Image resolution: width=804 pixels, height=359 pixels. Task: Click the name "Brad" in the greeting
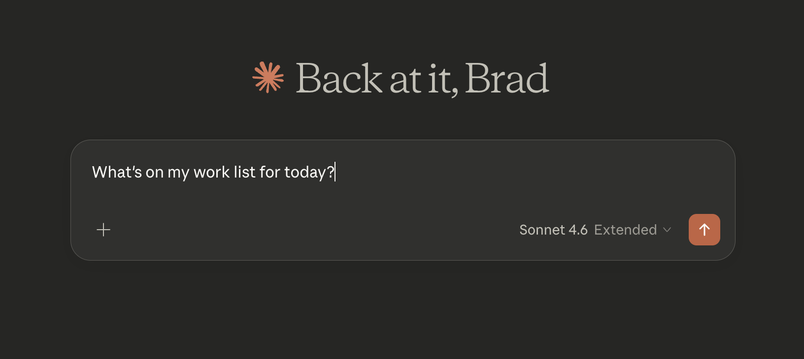coord(506,79)
